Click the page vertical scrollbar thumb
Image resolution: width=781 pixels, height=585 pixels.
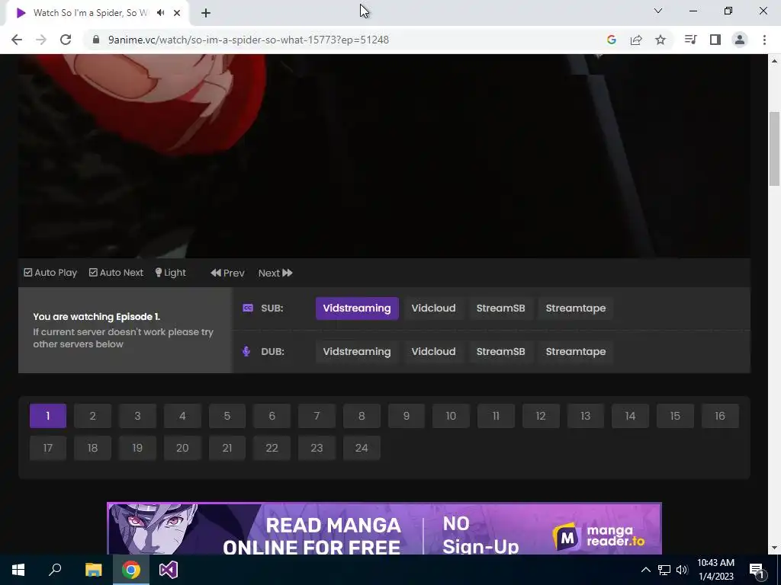tap(774, 149)
